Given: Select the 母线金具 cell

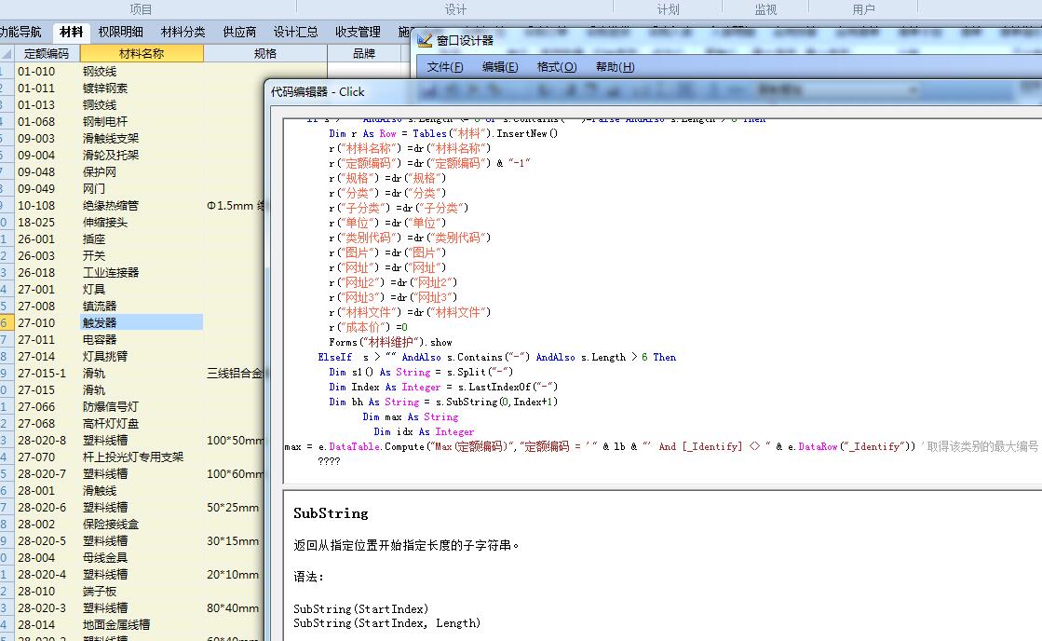Looking at the screenshot, I should click(142, 557).
